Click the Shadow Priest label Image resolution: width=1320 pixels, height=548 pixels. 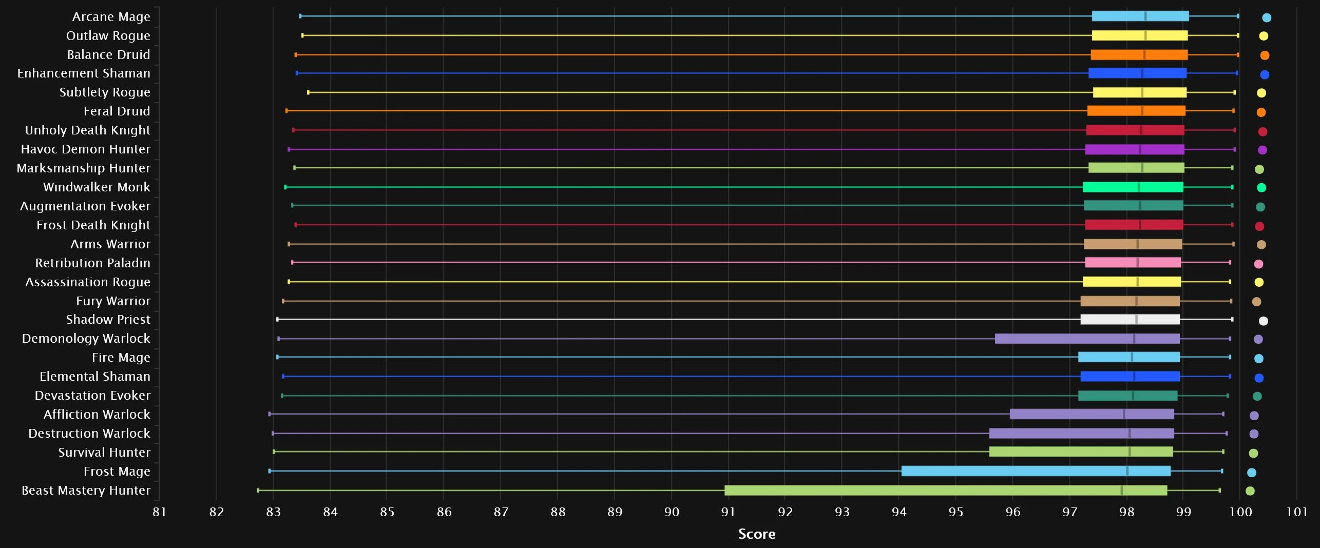point(108,320)
